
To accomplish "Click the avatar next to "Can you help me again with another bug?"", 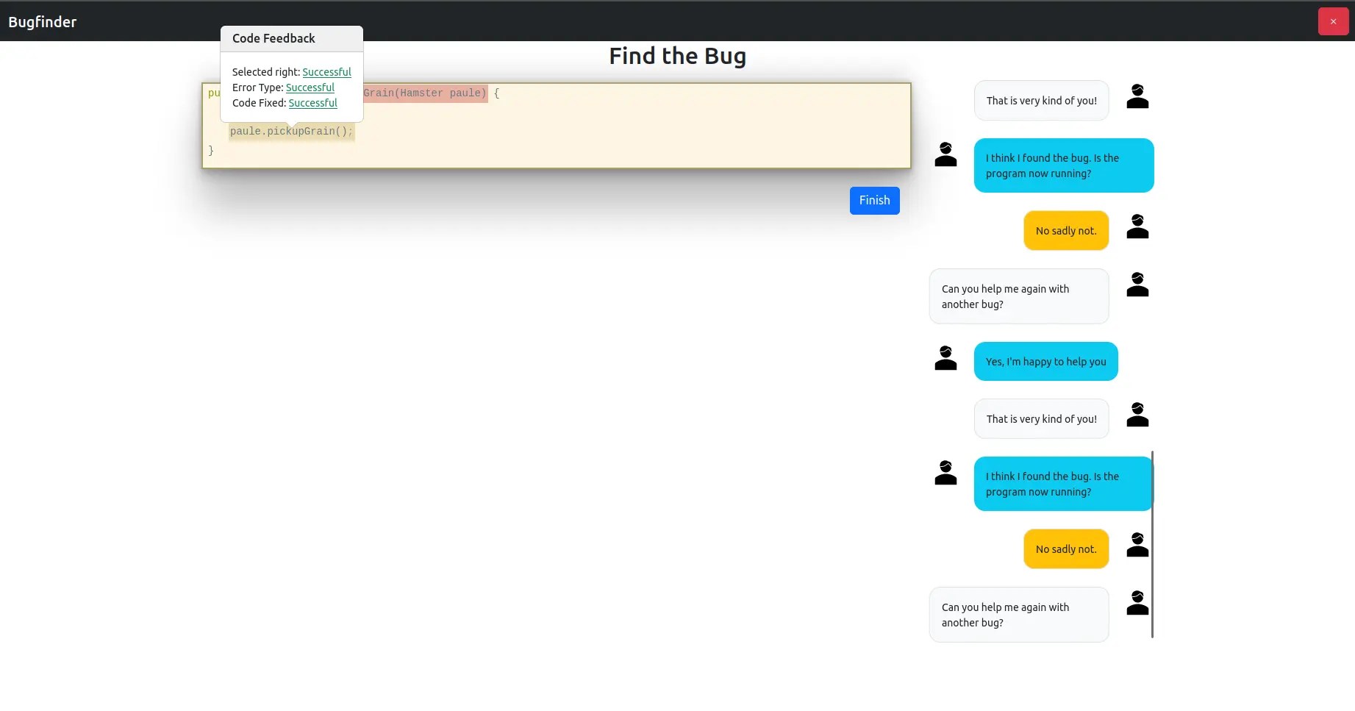I will [1137, 285].
